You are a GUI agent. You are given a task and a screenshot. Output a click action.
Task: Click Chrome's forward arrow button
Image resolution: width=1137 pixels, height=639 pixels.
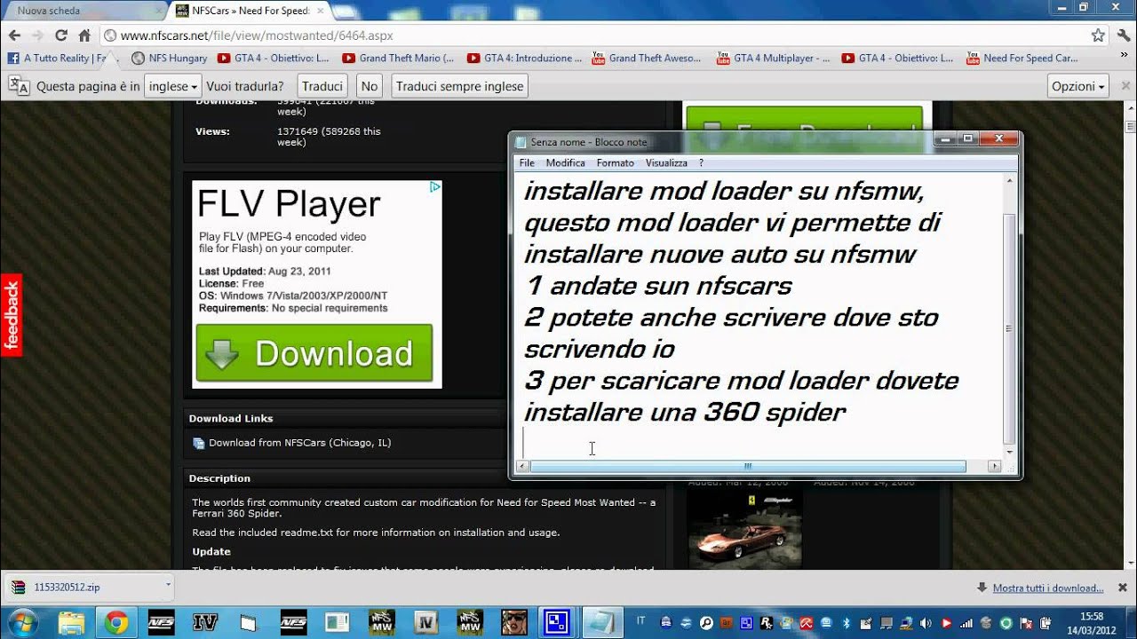37,35
